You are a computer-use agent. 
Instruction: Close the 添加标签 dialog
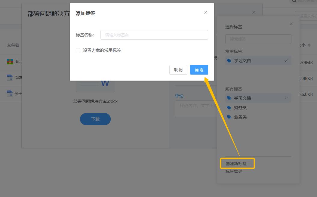click(206, 12)
